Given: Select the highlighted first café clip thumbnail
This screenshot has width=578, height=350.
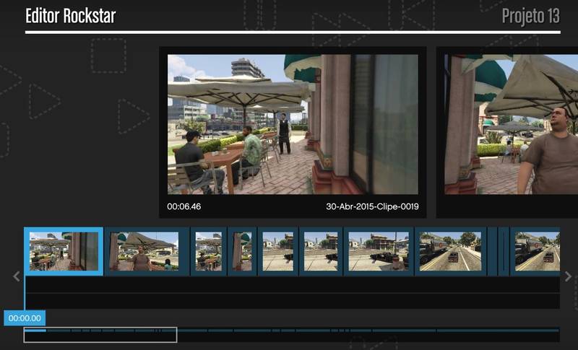Looking at the screenshot, I should [x=64, y=251].
